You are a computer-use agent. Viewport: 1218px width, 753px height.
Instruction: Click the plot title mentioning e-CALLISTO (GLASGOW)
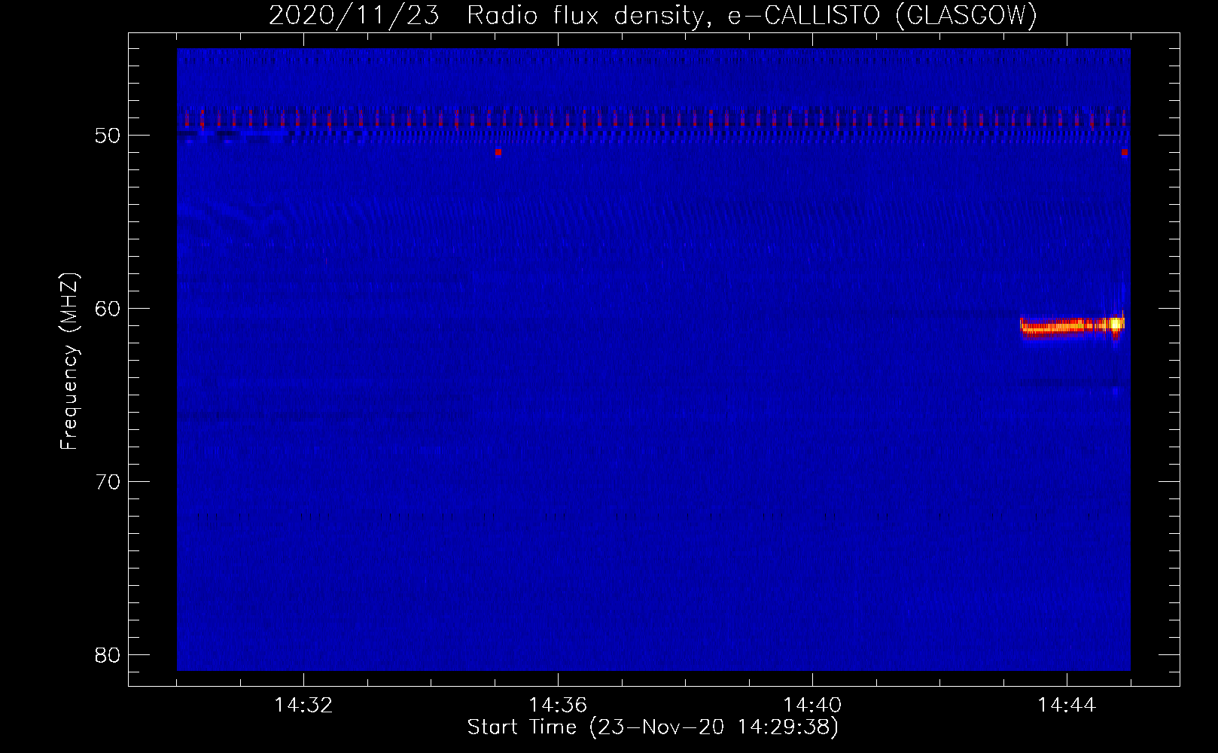653,15
